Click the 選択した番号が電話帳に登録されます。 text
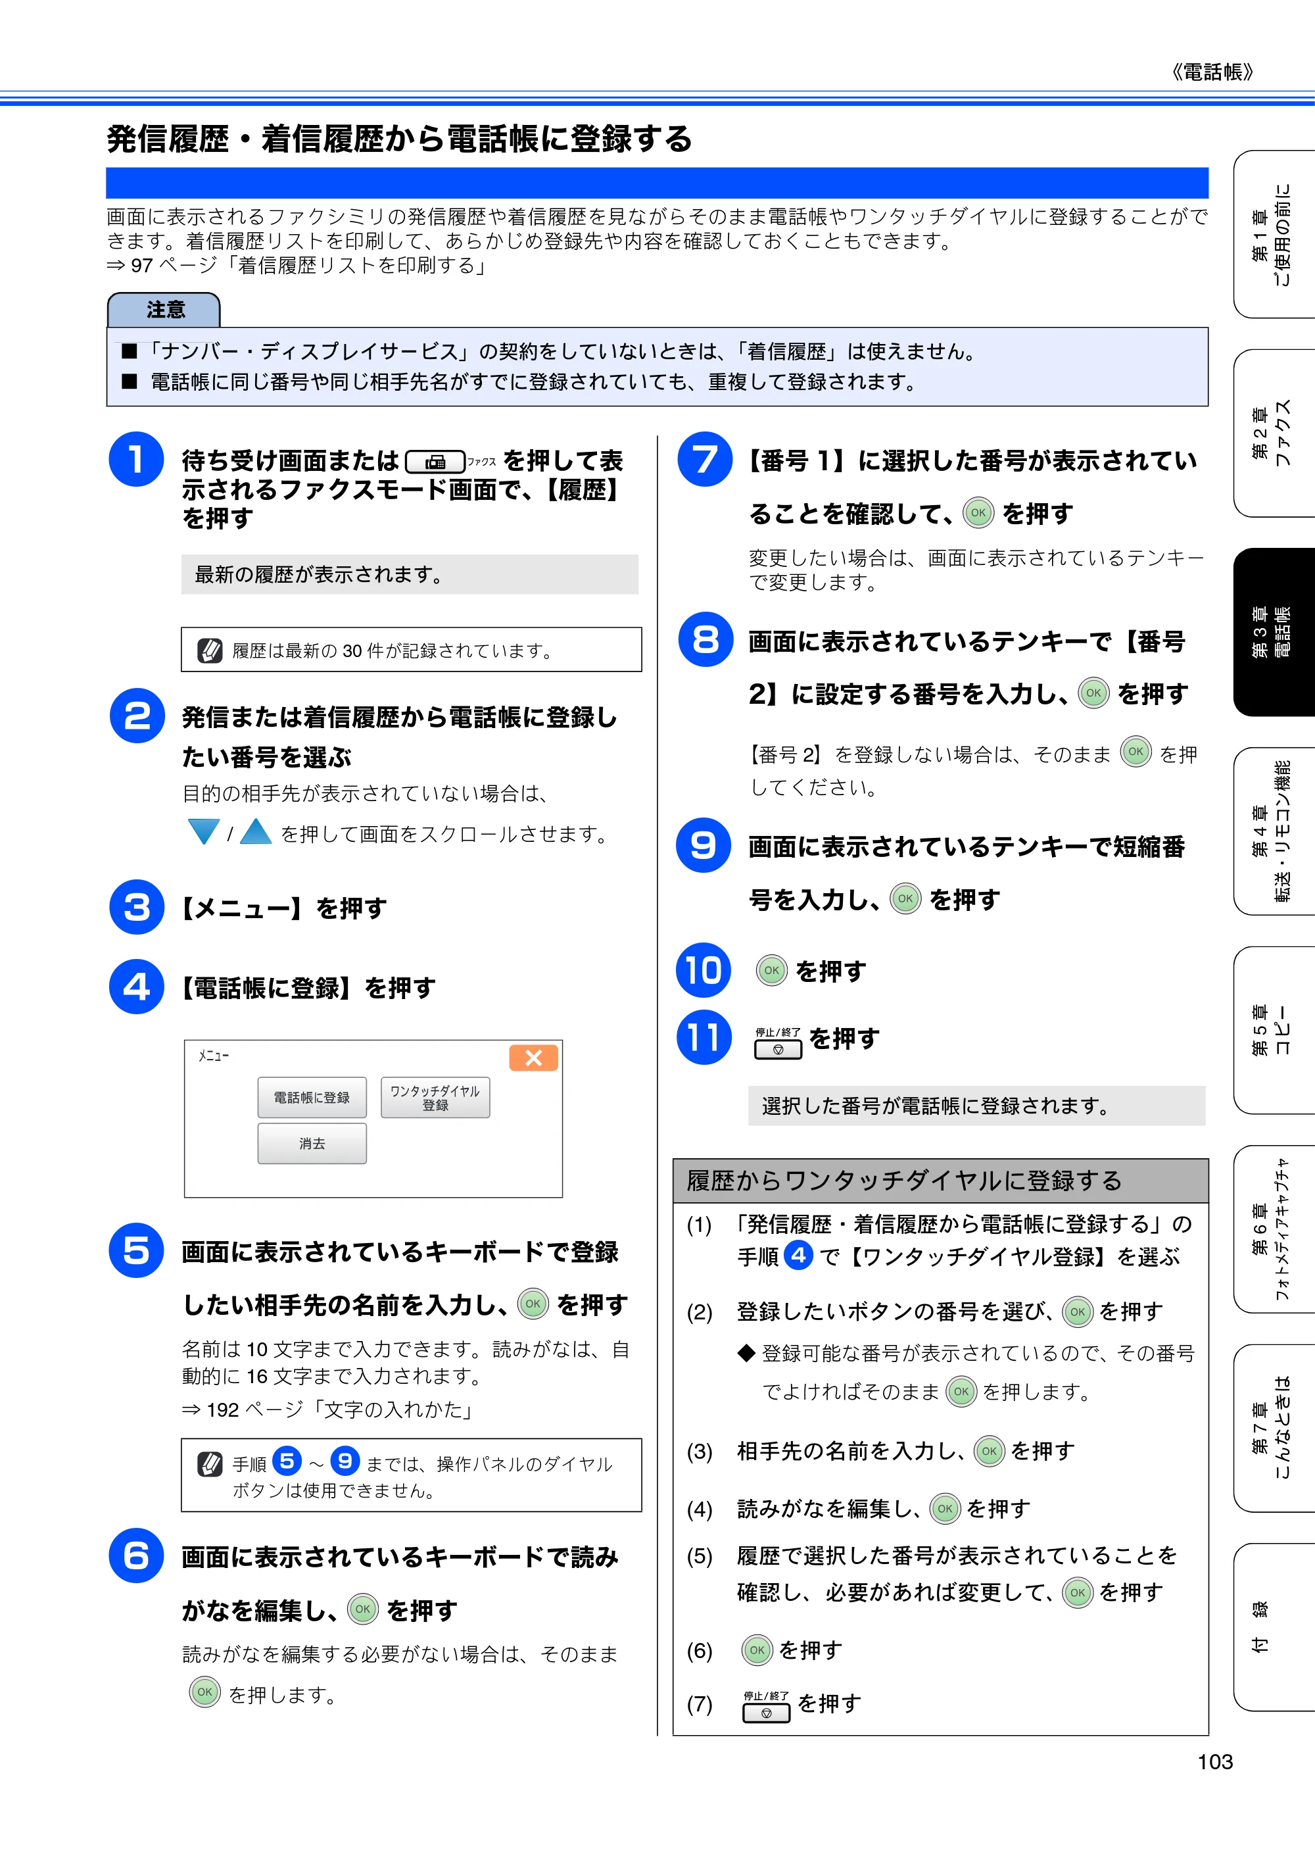The image size is (1315, 1862). 936,1106
